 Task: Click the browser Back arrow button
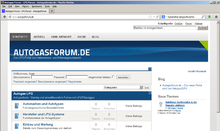5,17
